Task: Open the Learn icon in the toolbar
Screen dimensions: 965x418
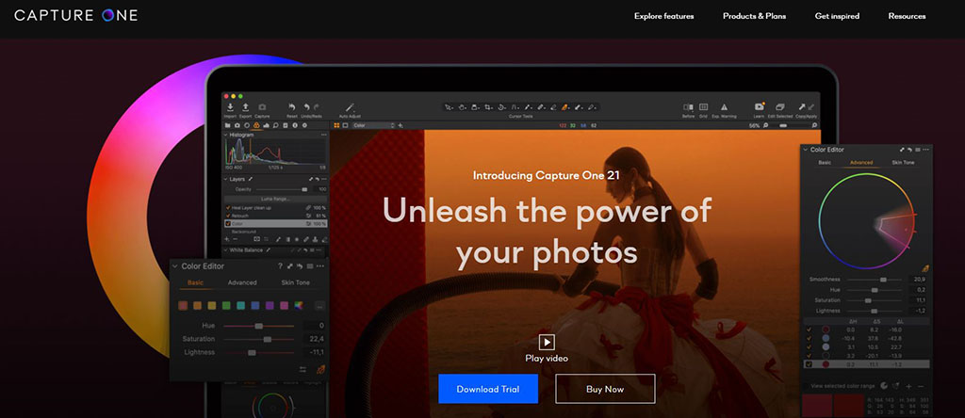Action: point(759,107)
